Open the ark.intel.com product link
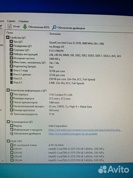This screenshot has width=133, height=178. (x=85, y=130)
